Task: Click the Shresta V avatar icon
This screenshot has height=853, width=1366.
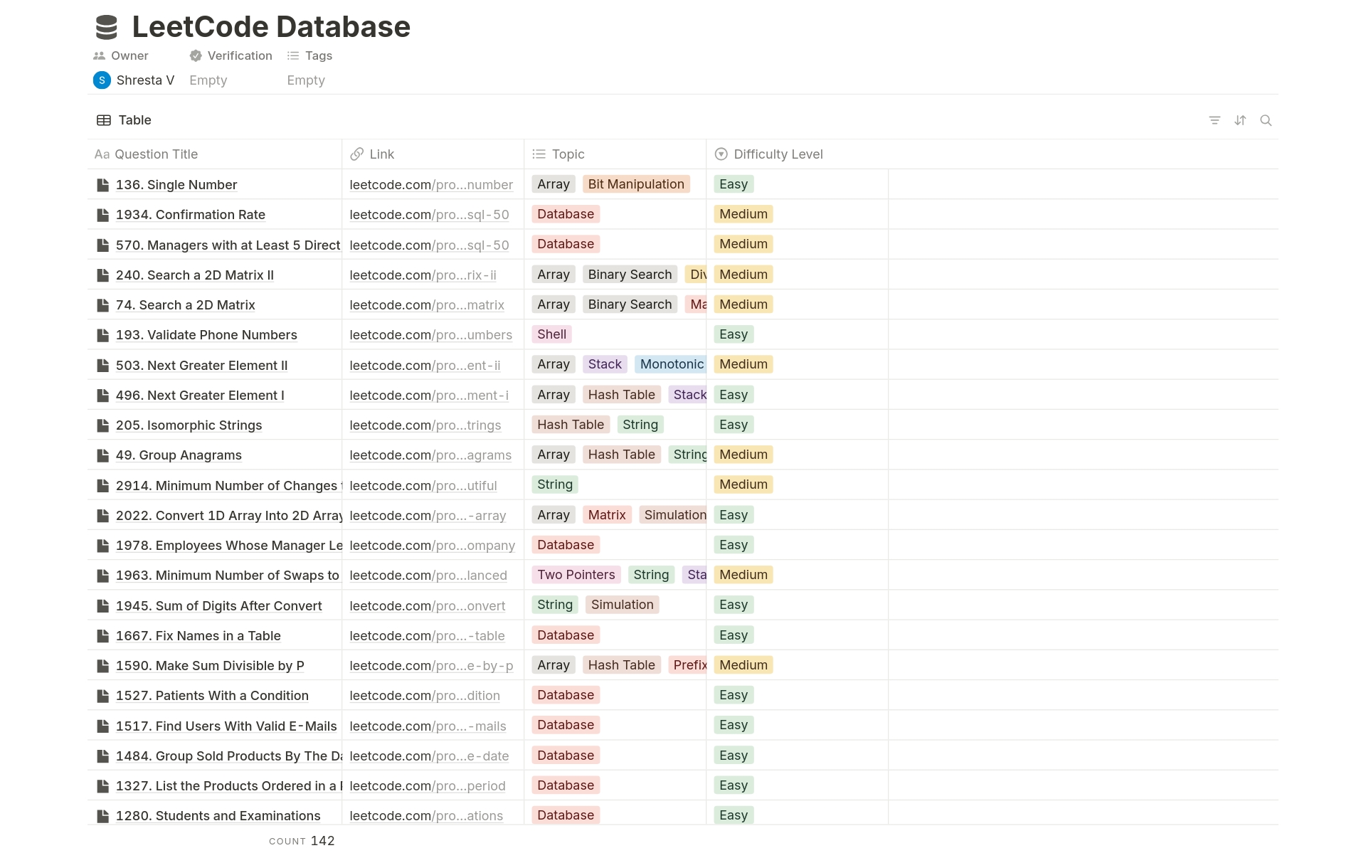Action: point(102,80)
